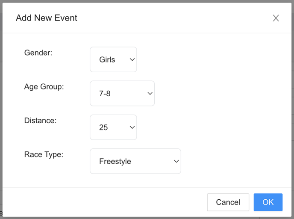Click the chevron arrow beside 7-8

pyautogui.click(x=150, y=93)
